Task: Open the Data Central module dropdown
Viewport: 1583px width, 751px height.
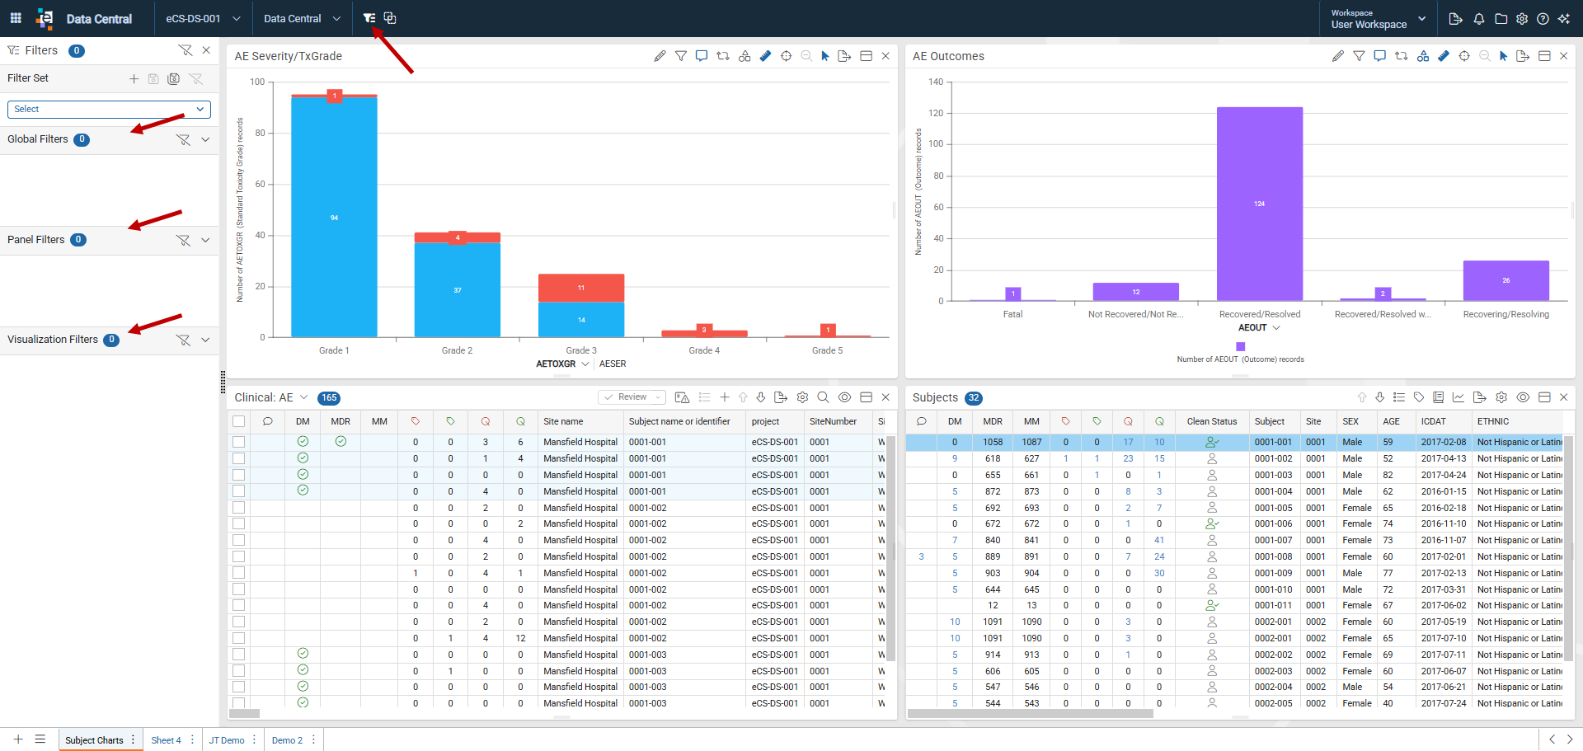Action: [302, 18]
